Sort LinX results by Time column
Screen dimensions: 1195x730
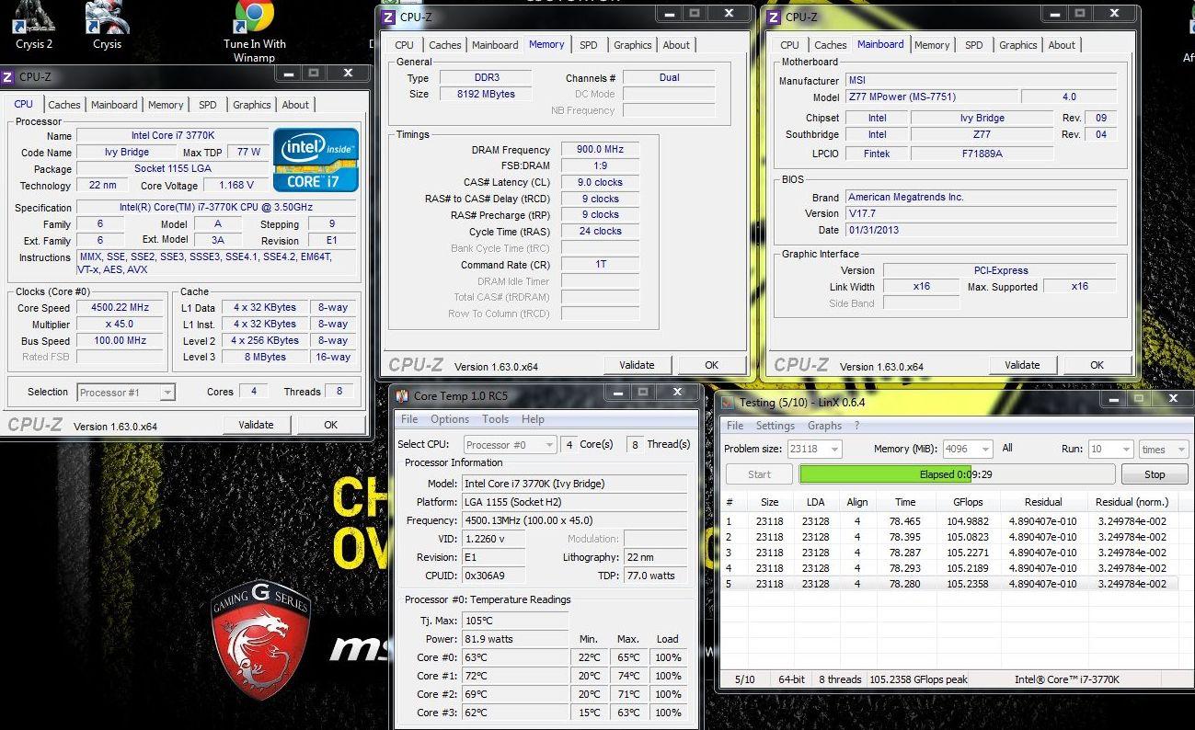click(905, 502)
